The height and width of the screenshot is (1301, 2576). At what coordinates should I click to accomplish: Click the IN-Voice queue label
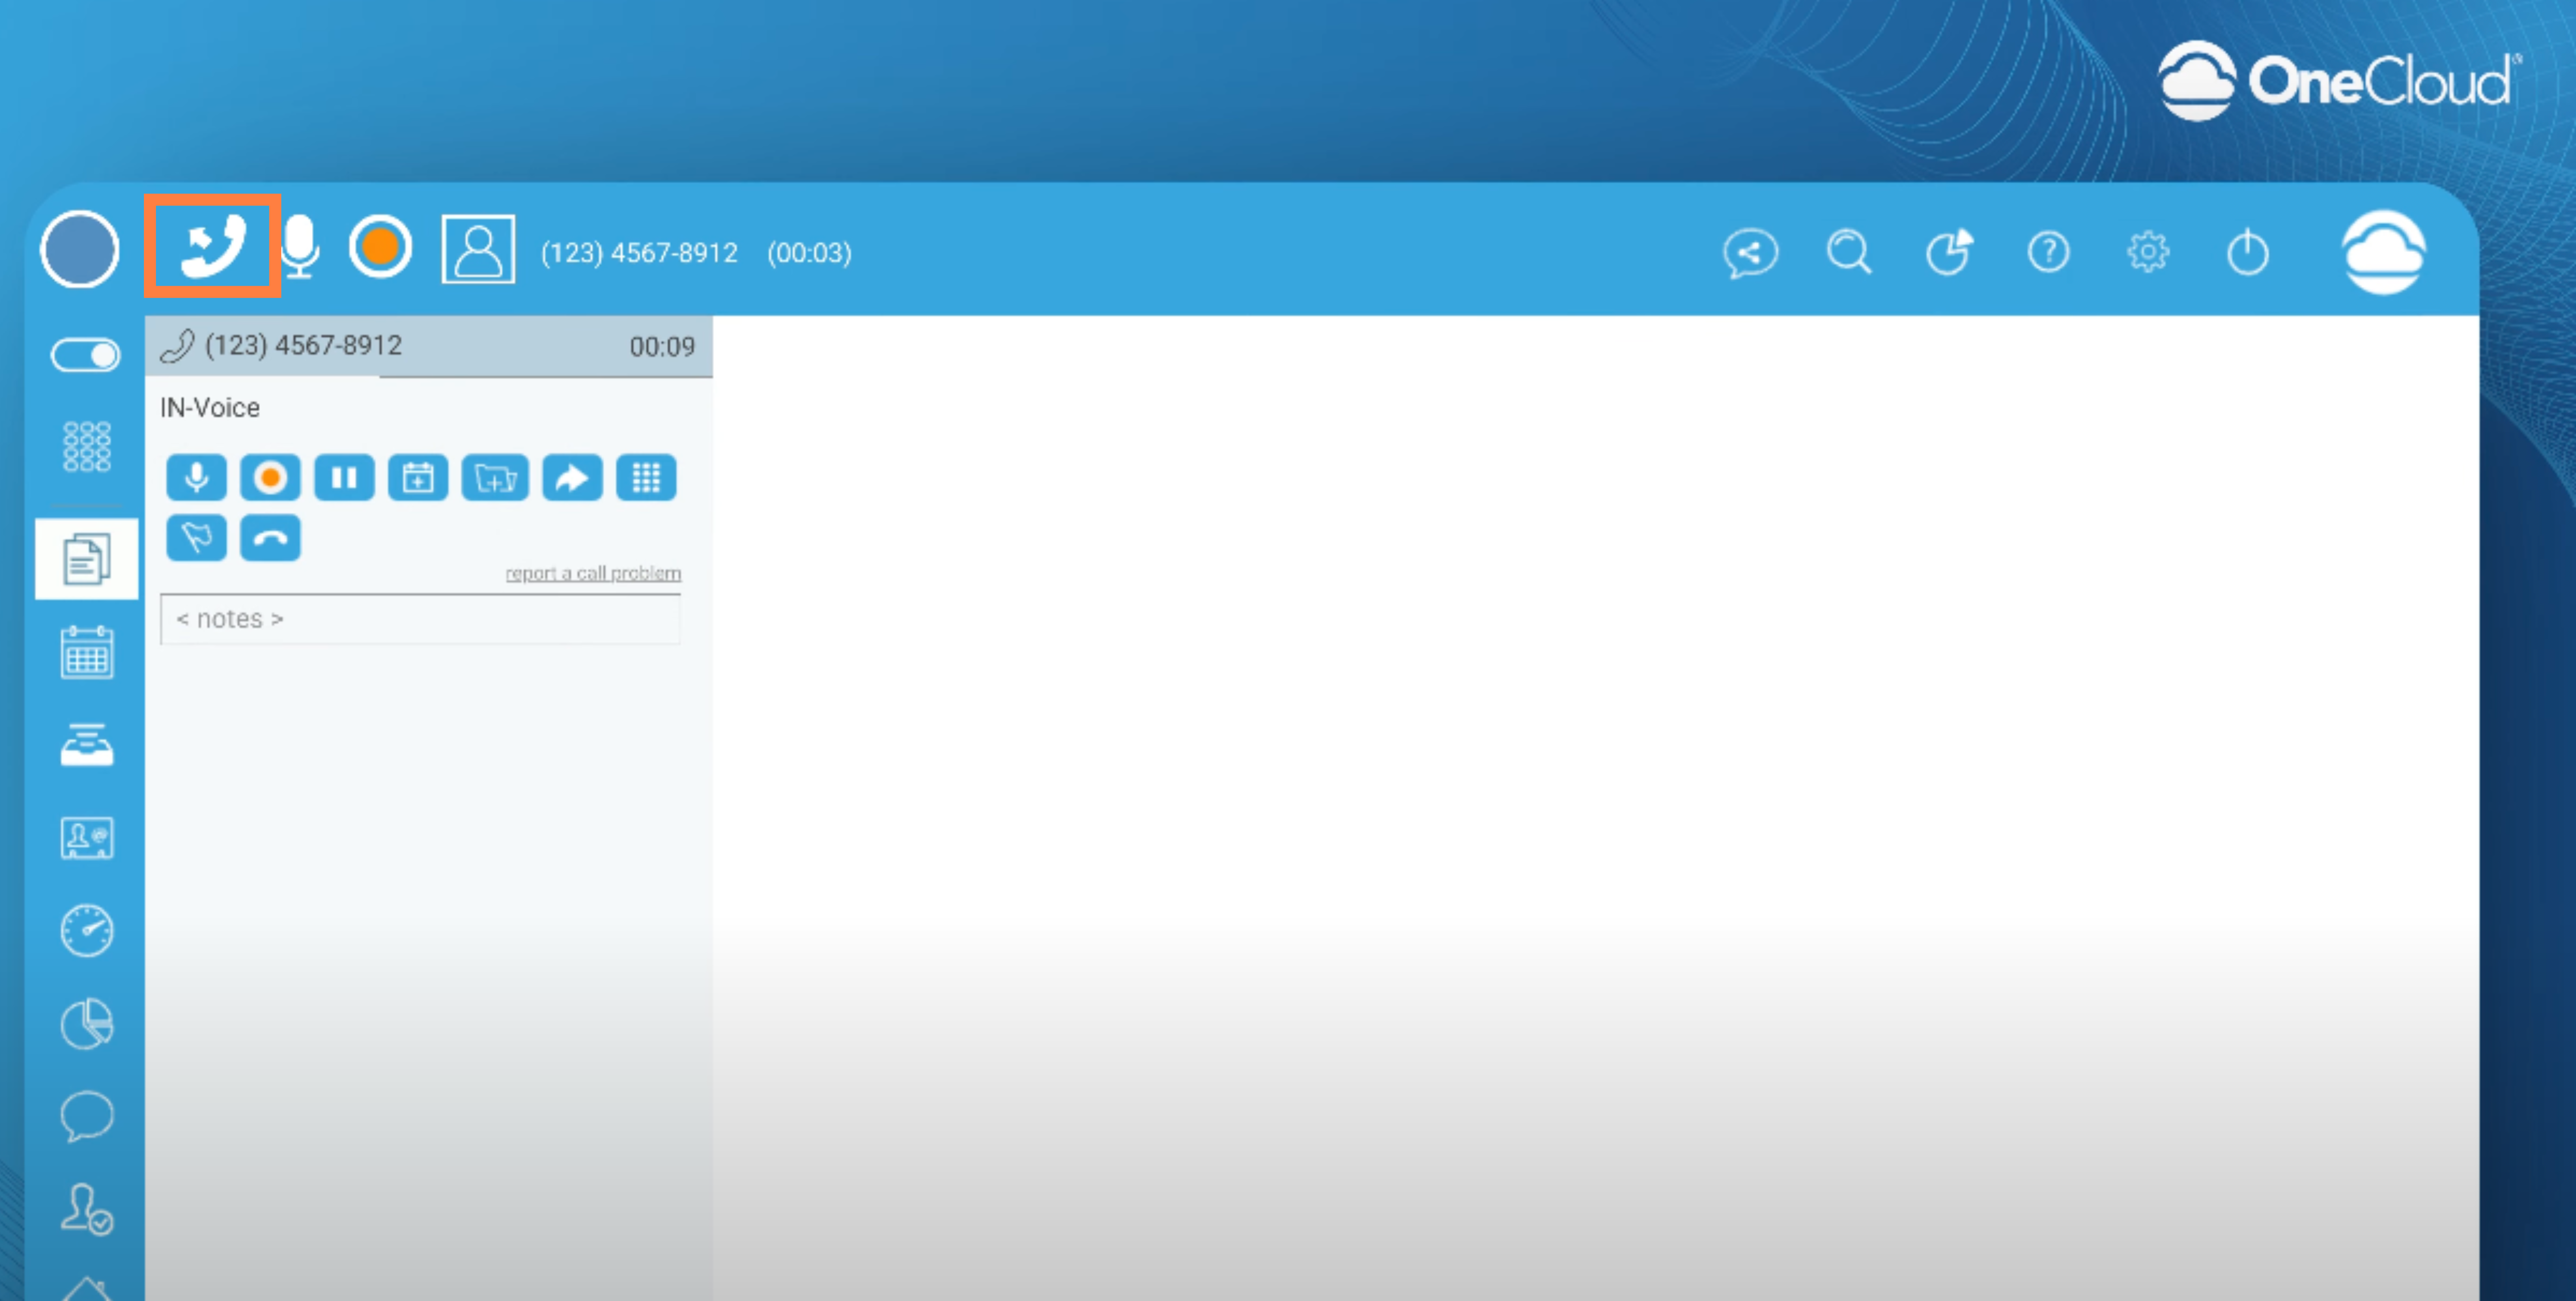pos(210,408)
